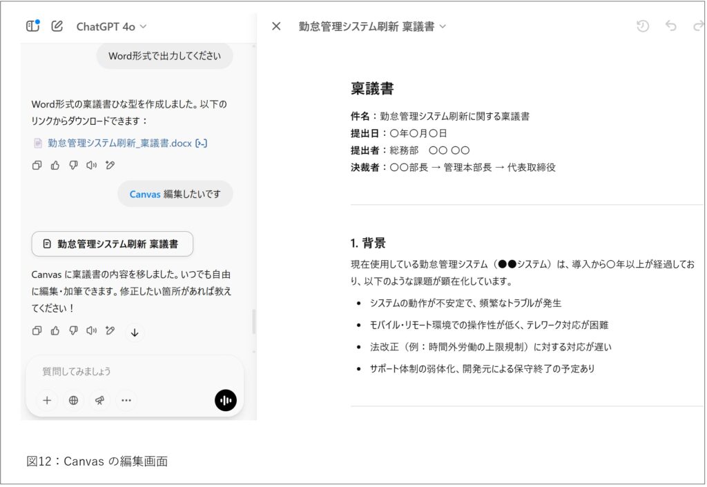Read aloud the response via the speaker icon
Viewport: 707px width, 487px height.
point(92,331)
